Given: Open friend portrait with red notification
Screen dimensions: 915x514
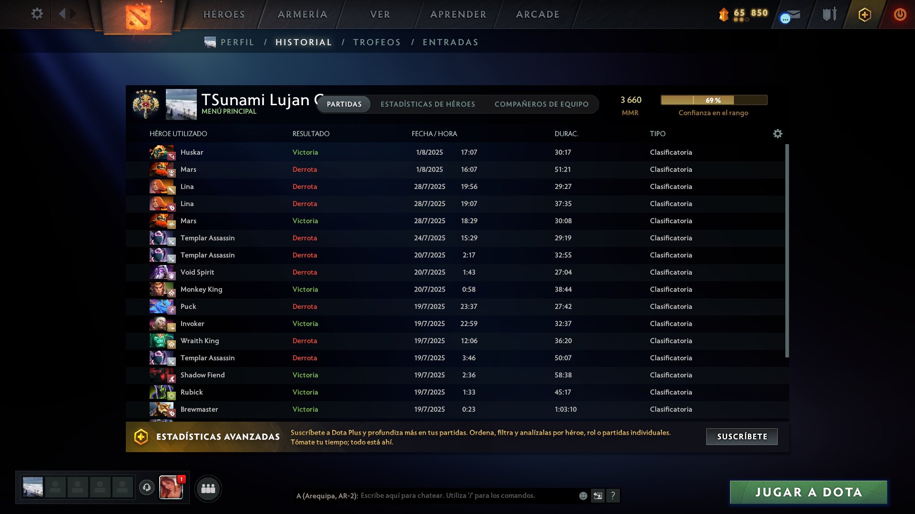Looking at the screenshot, I should pyautogui.click(x=171, y=487).
